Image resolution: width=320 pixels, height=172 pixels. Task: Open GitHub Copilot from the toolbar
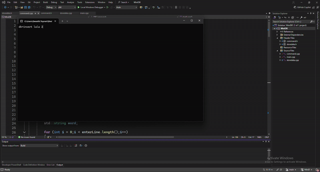[303, 7]
